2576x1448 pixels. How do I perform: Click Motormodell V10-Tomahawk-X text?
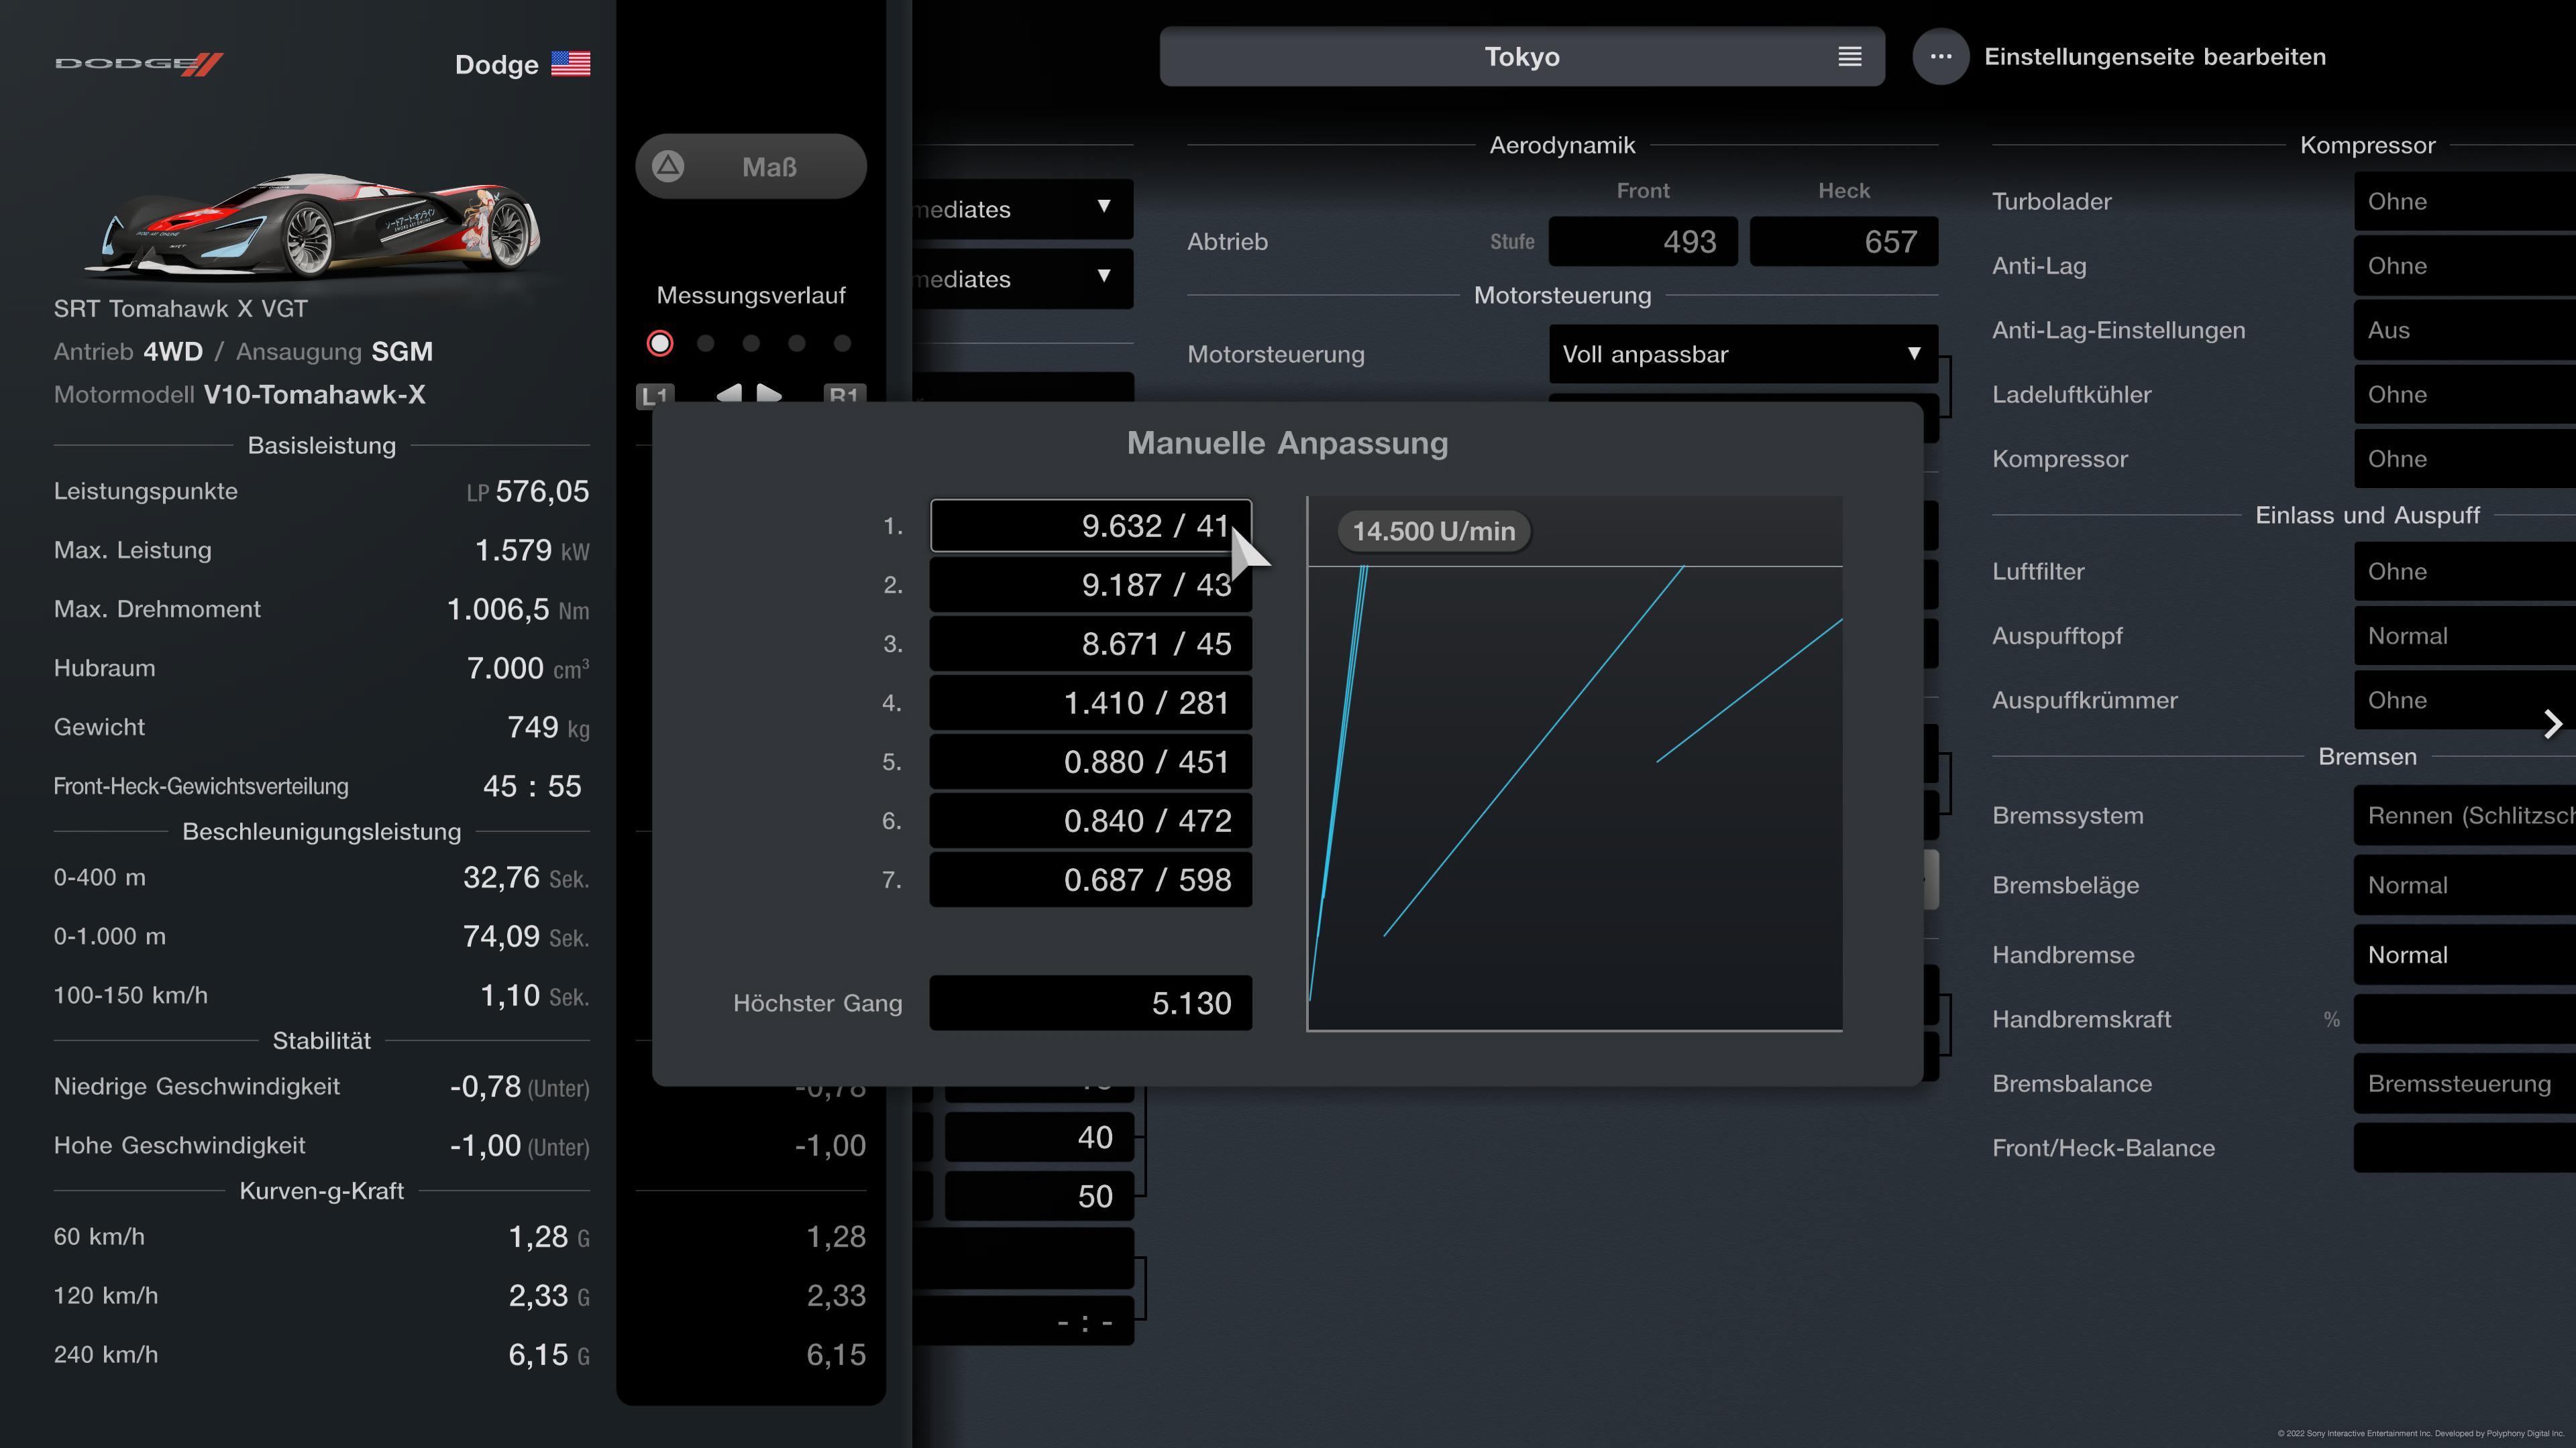(315, 395)
